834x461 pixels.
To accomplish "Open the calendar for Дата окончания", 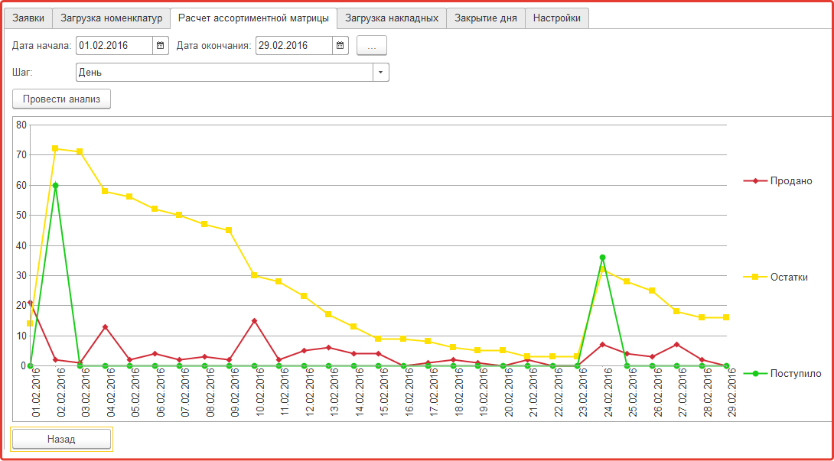I will click(x=340, y=45).
